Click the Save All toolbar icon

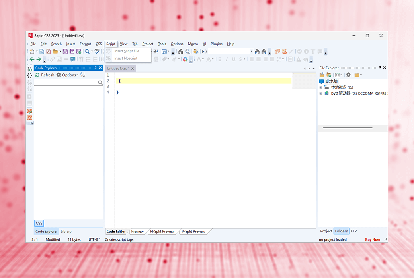(x=72, y=51)
